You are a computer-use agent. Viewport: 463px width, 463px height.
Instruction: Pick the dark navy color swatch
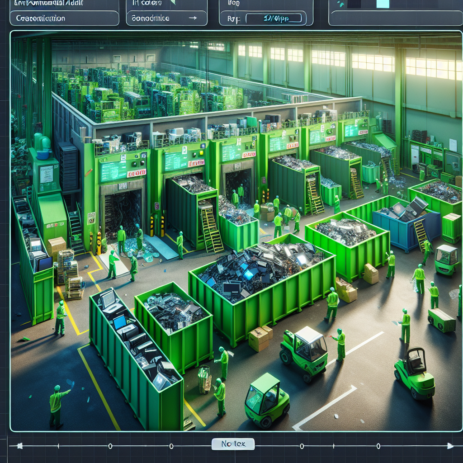354,4
